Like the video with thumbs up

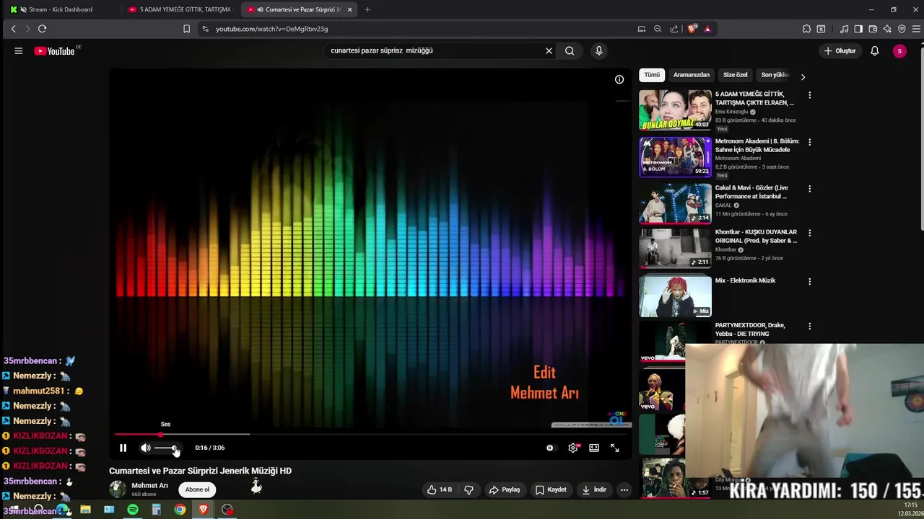[x=439, y=489]
